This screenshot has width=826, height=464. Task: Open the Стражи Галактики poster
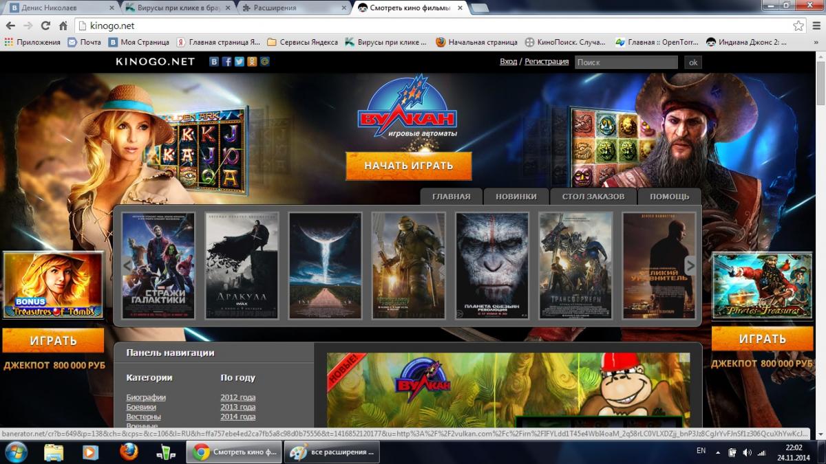(x=158, y=266)
